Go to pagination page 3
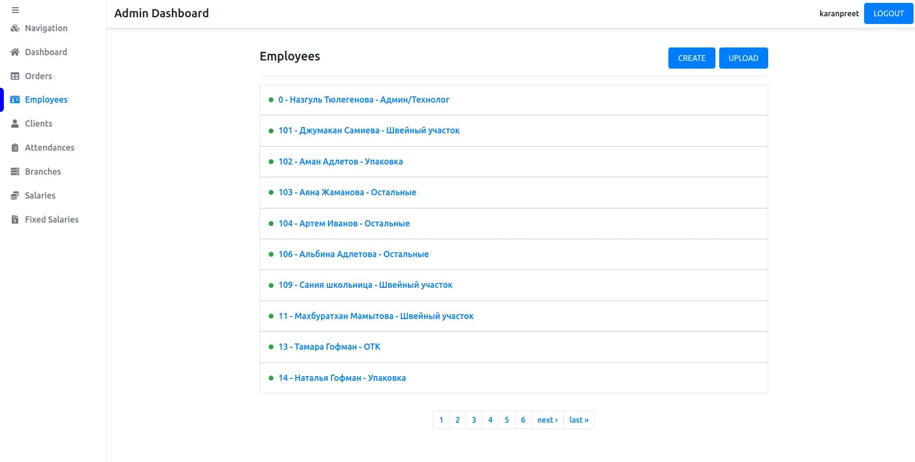915x462 pixels. 474,420
